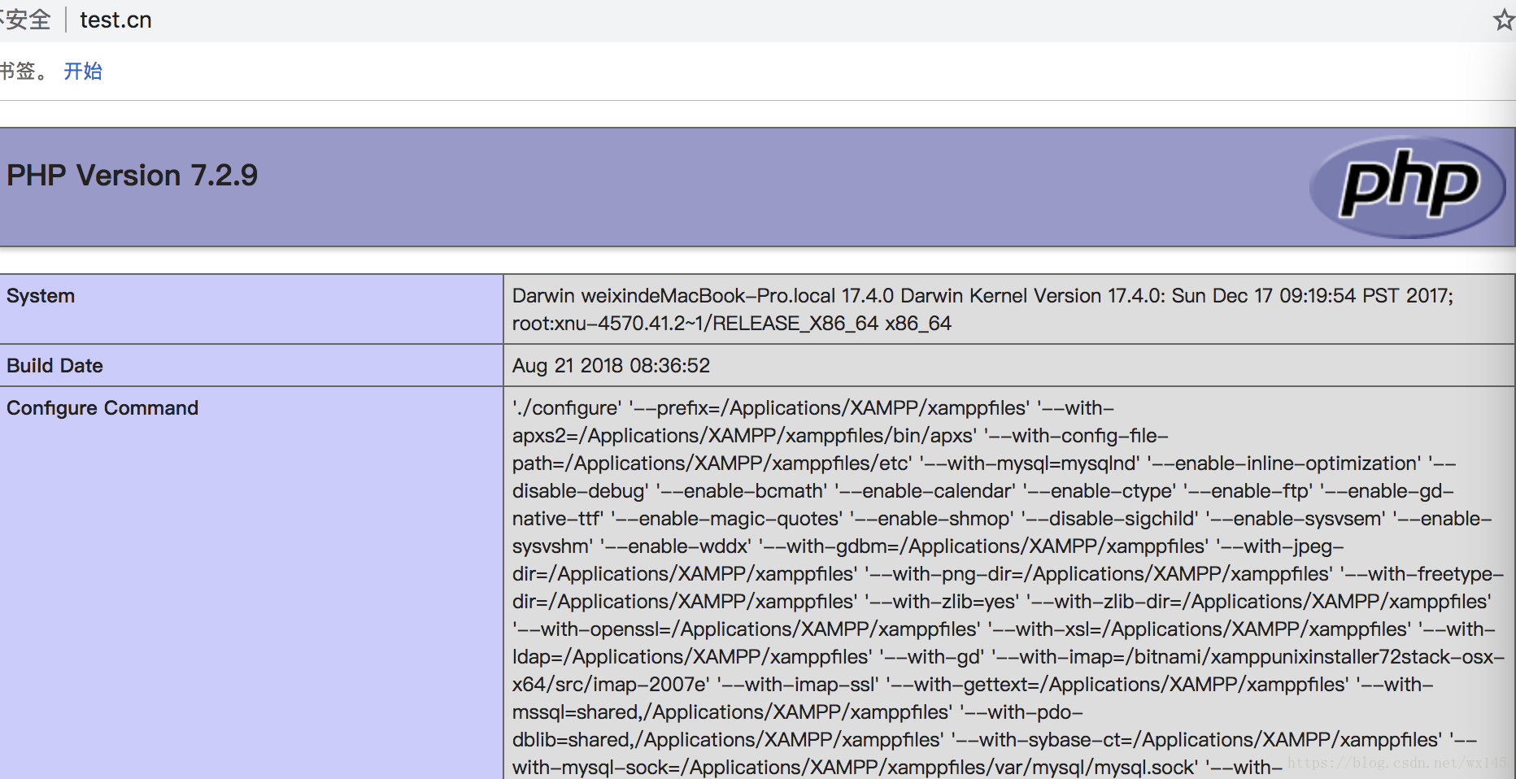
Task: Click the line starting with x64/src/imap-2007e
Action: pos(973,685)
